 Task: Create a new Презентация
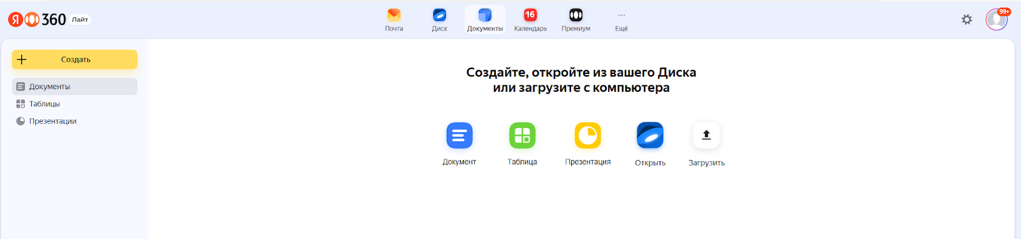588,143
